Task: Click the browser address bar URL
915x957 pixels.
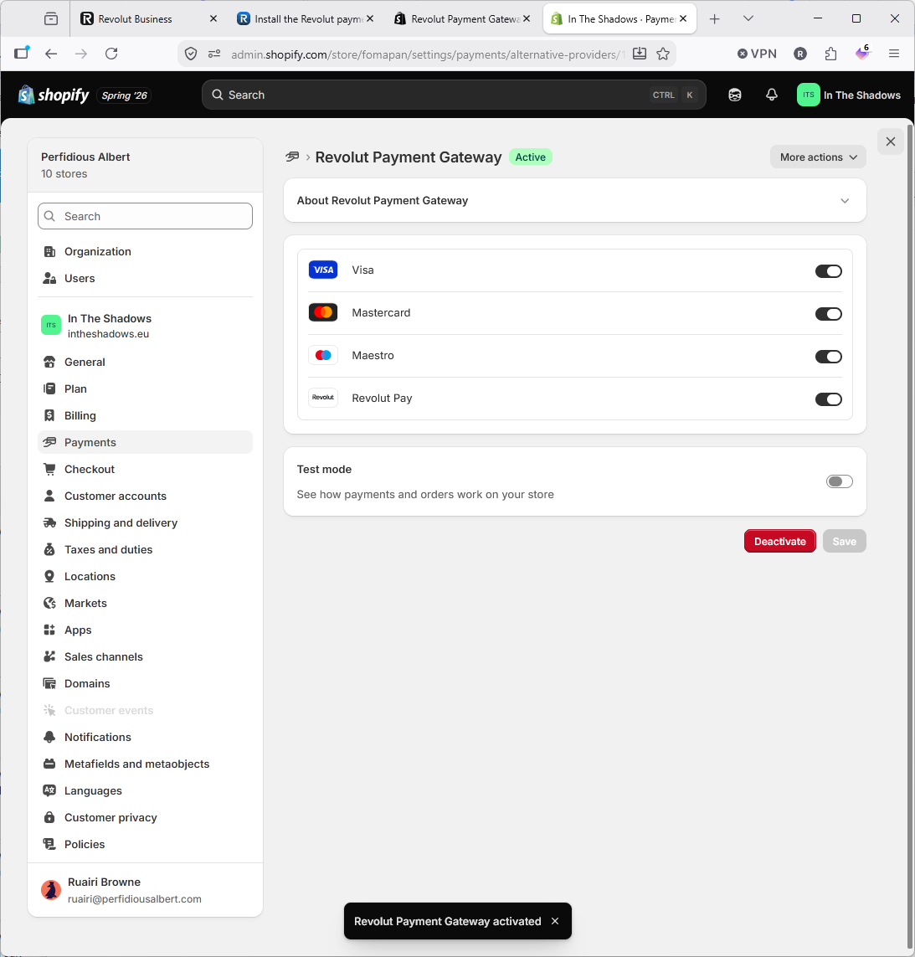Action: pyautogui.click(x=427, y=54)
